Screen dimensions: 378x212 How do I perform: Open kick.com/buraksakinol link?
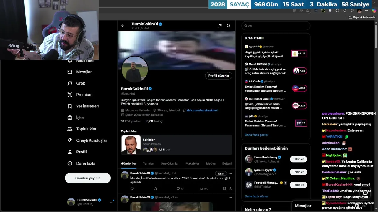click(202, 110)
